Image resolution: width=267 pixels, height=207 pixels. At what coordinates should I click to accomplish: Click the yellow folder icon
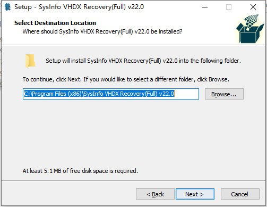30,61
